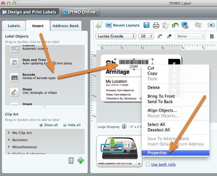Expand the My Clip Art category

(x=9, y=133)
